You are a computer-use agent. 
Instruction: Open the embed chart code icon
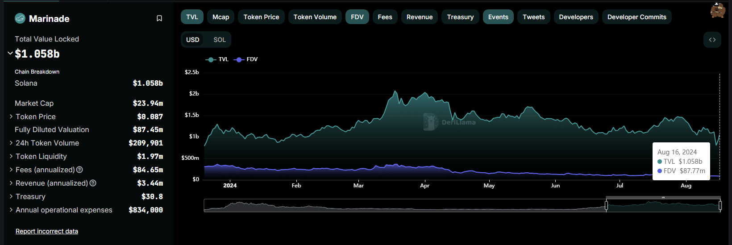[712, 40]
